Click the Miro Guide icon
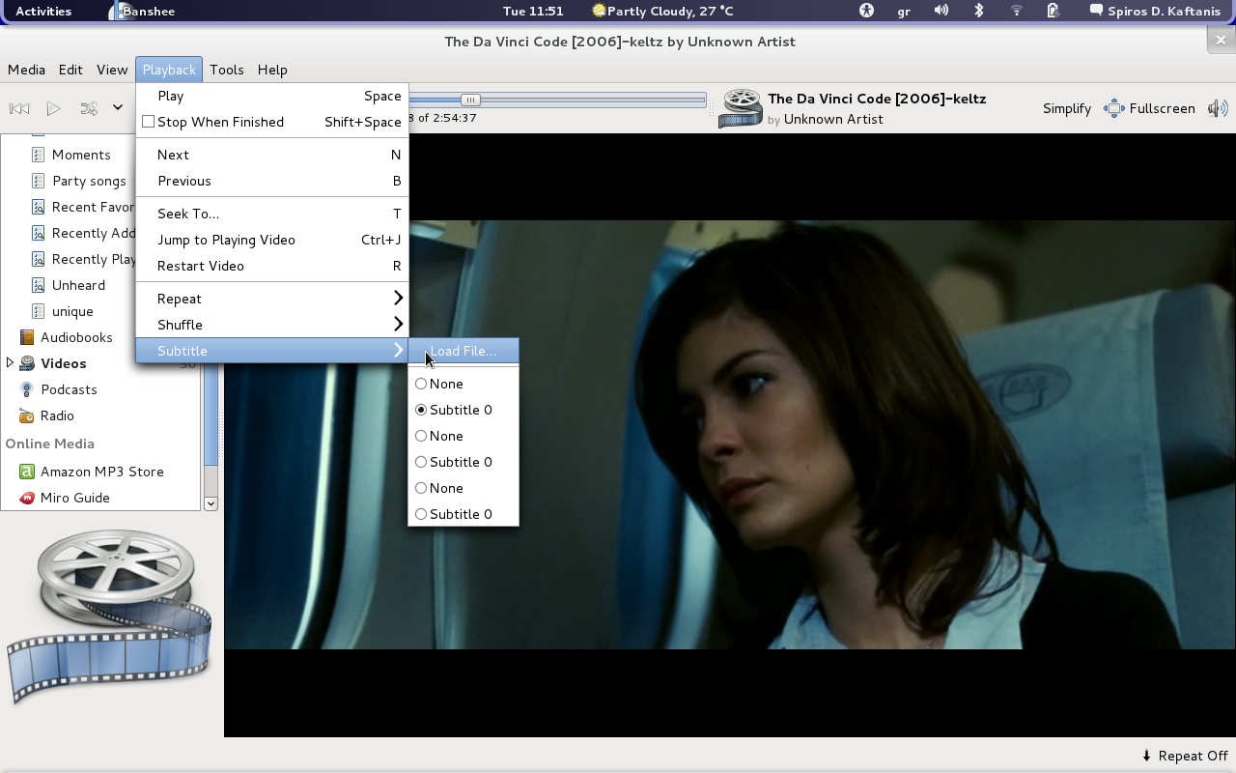1236x773 pixels. pyautogui.click(x=27, y=498)
